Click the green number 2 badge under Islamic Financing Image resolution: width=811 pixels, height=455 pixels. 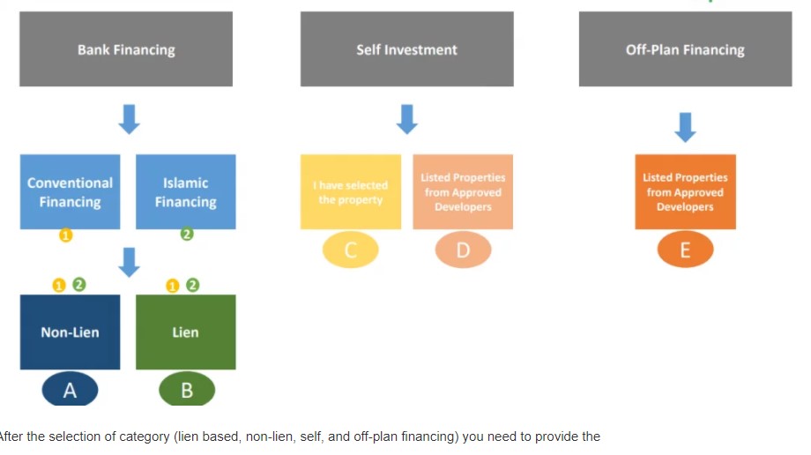point(186,235)
